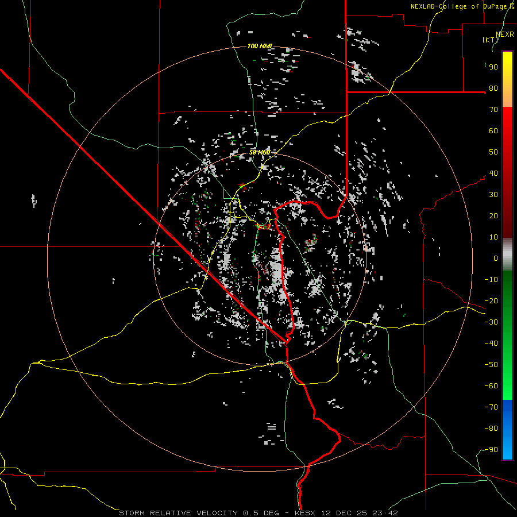517x517 pixels.
Task: Click the -10 value on velocity scale
Action: pos(491,280)
